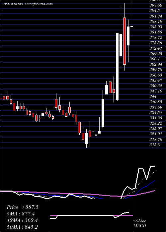
Task: Select the 347.16 price axis label
Action: (x=156, y=91)
